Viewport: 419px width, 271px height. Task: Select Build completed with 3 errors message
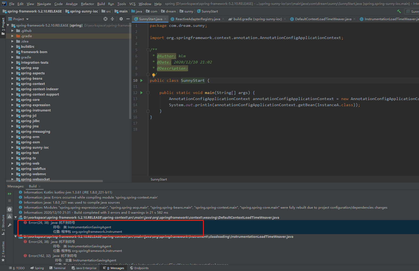click(x=96, y=212)
